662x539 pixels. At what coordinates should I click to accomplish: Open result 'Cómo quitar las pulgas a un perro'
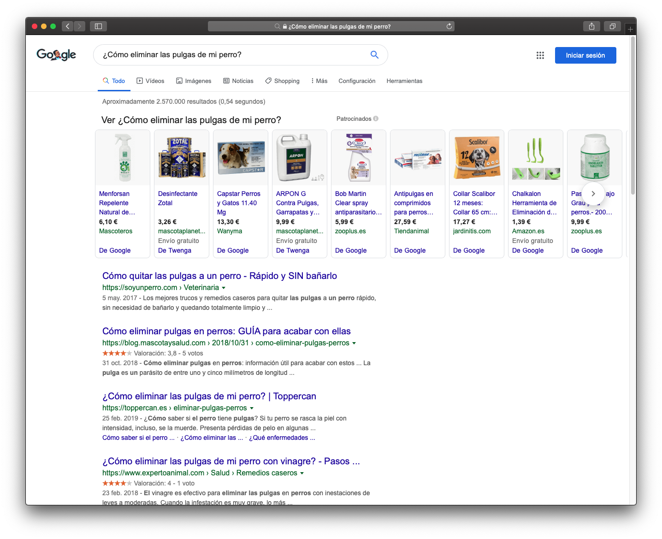219,276
